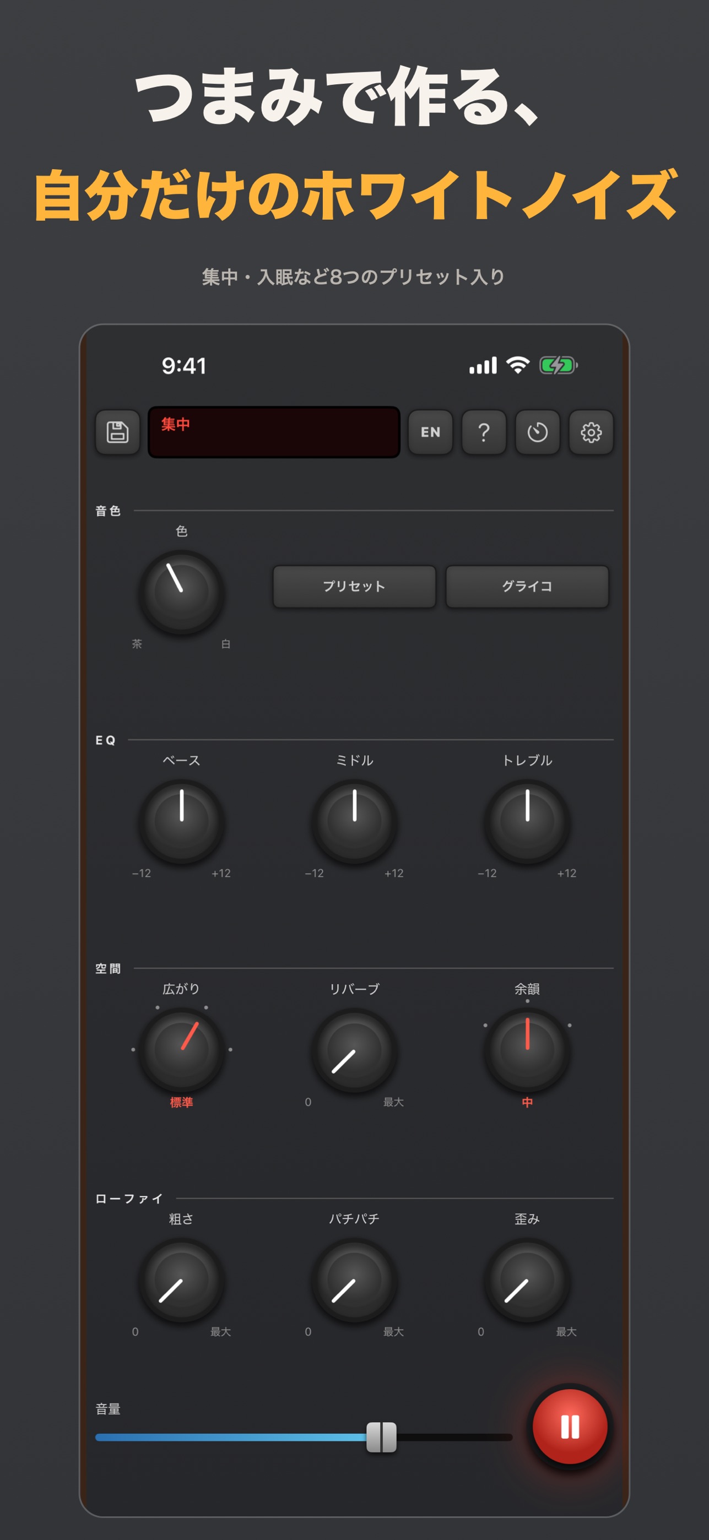Open the プリセット presets button

(x=355, y=587)
